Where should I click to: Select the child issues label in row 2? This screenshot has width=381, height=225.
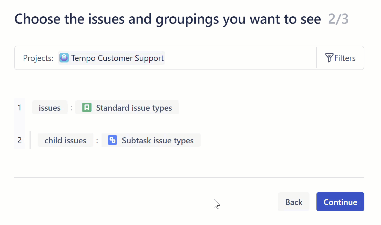[x=65, y=140]
